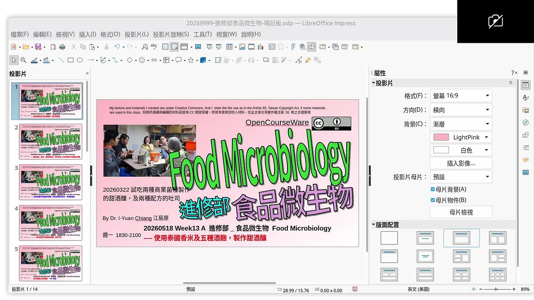Viewport: 534px width, 300px height.
Task: Toggle the 母片背景(A) checkbox
Action: 433,189
